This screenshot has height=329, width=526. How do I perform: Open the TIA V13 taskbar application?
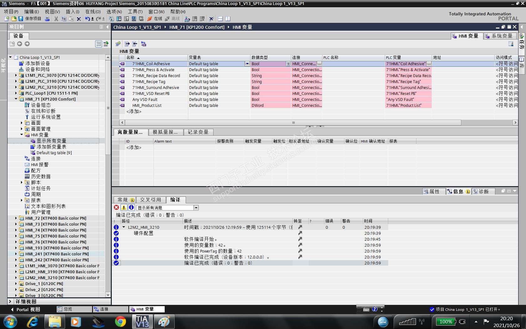[x=142, y=321]
